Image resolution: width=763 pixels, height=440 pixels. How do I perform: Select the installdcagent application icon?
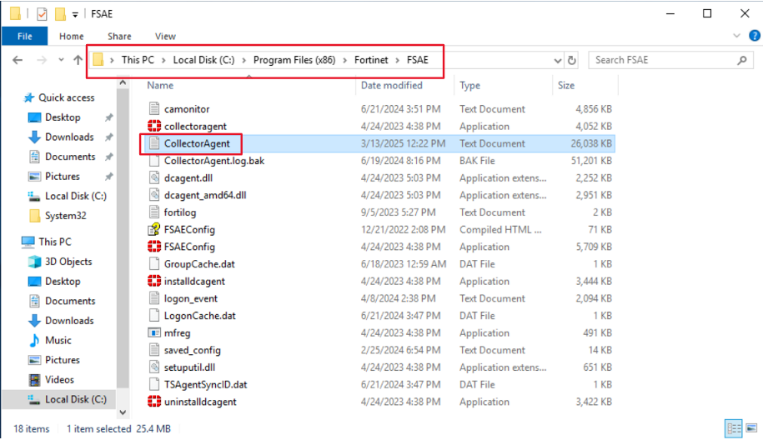tap(154, 281)
